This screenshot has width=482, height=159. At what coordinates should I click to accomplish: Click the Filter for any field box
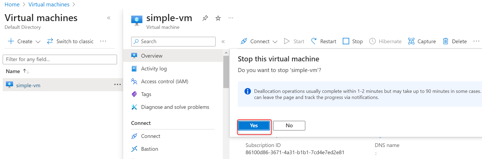pos(60,59)
